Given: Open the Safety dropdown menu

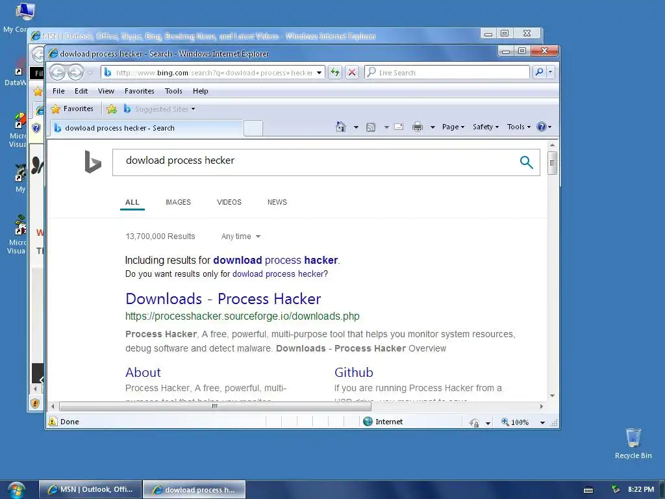Looking at the screenshot, I should (x=485, y=127).
